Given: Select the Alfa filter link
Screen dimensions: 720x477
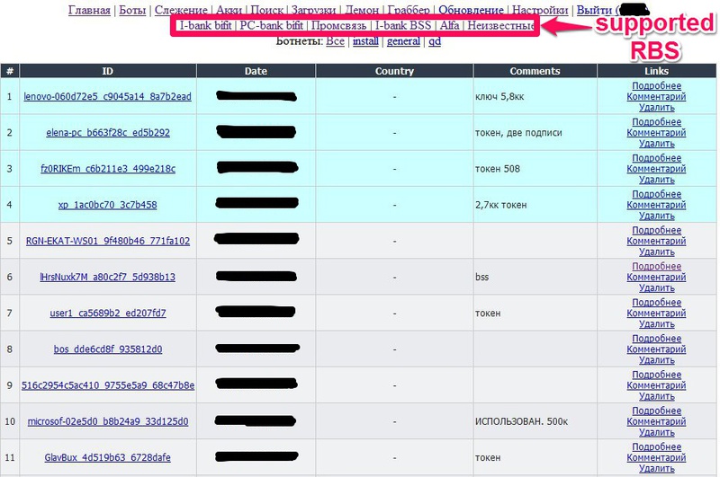Looking at the screenshot, I should 450,26.
